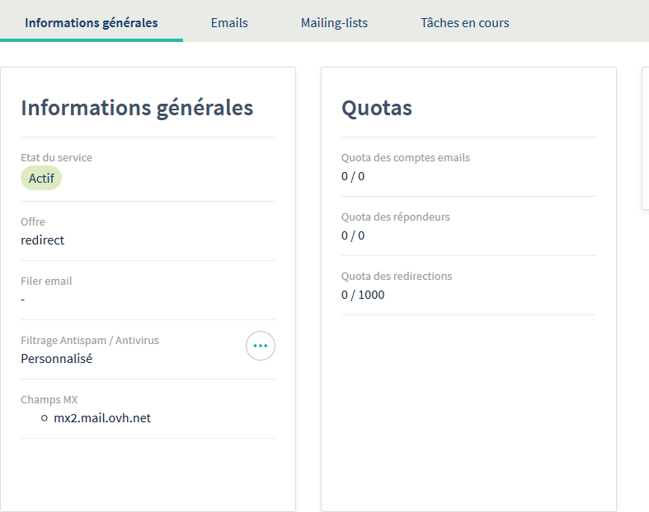Click the Actif status badge

click(41, 178)
